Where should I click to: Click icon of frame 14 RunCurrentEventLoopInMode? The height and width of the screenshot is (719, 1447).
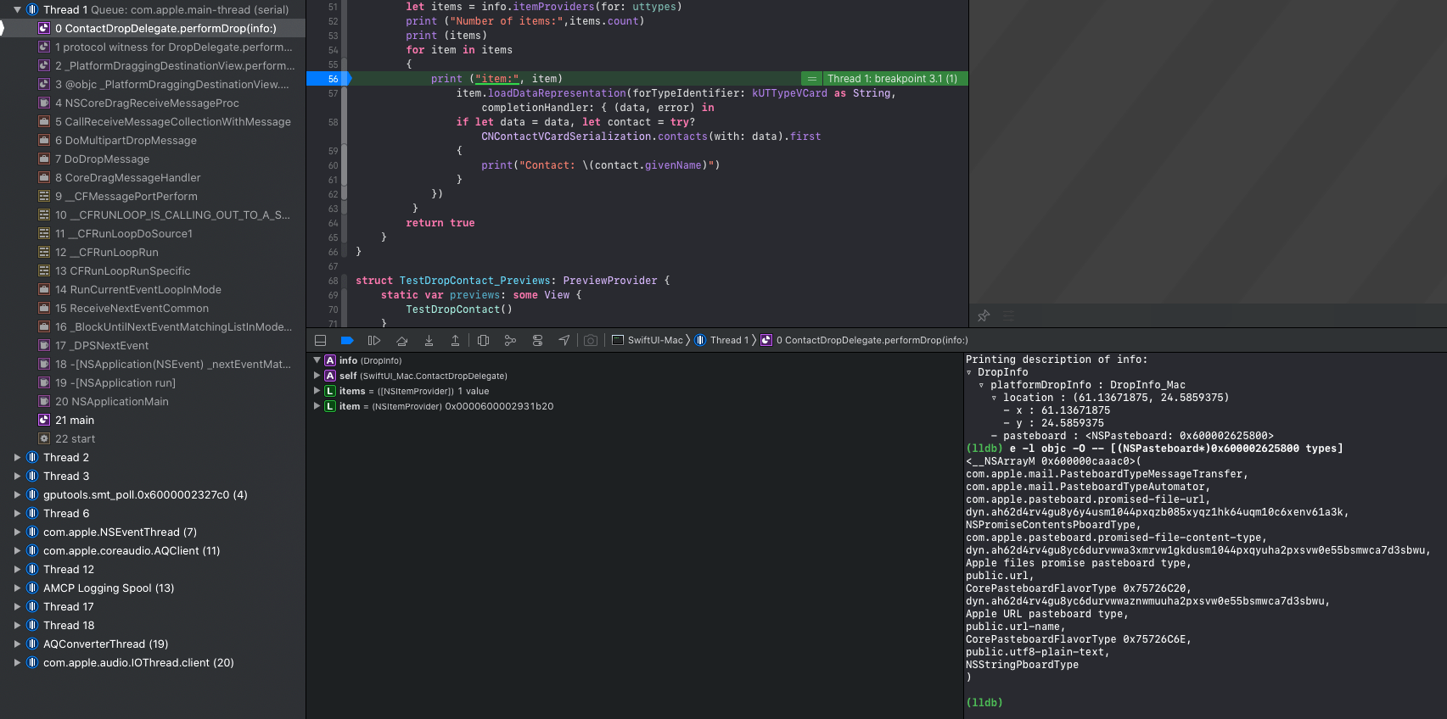click(44, 290)
